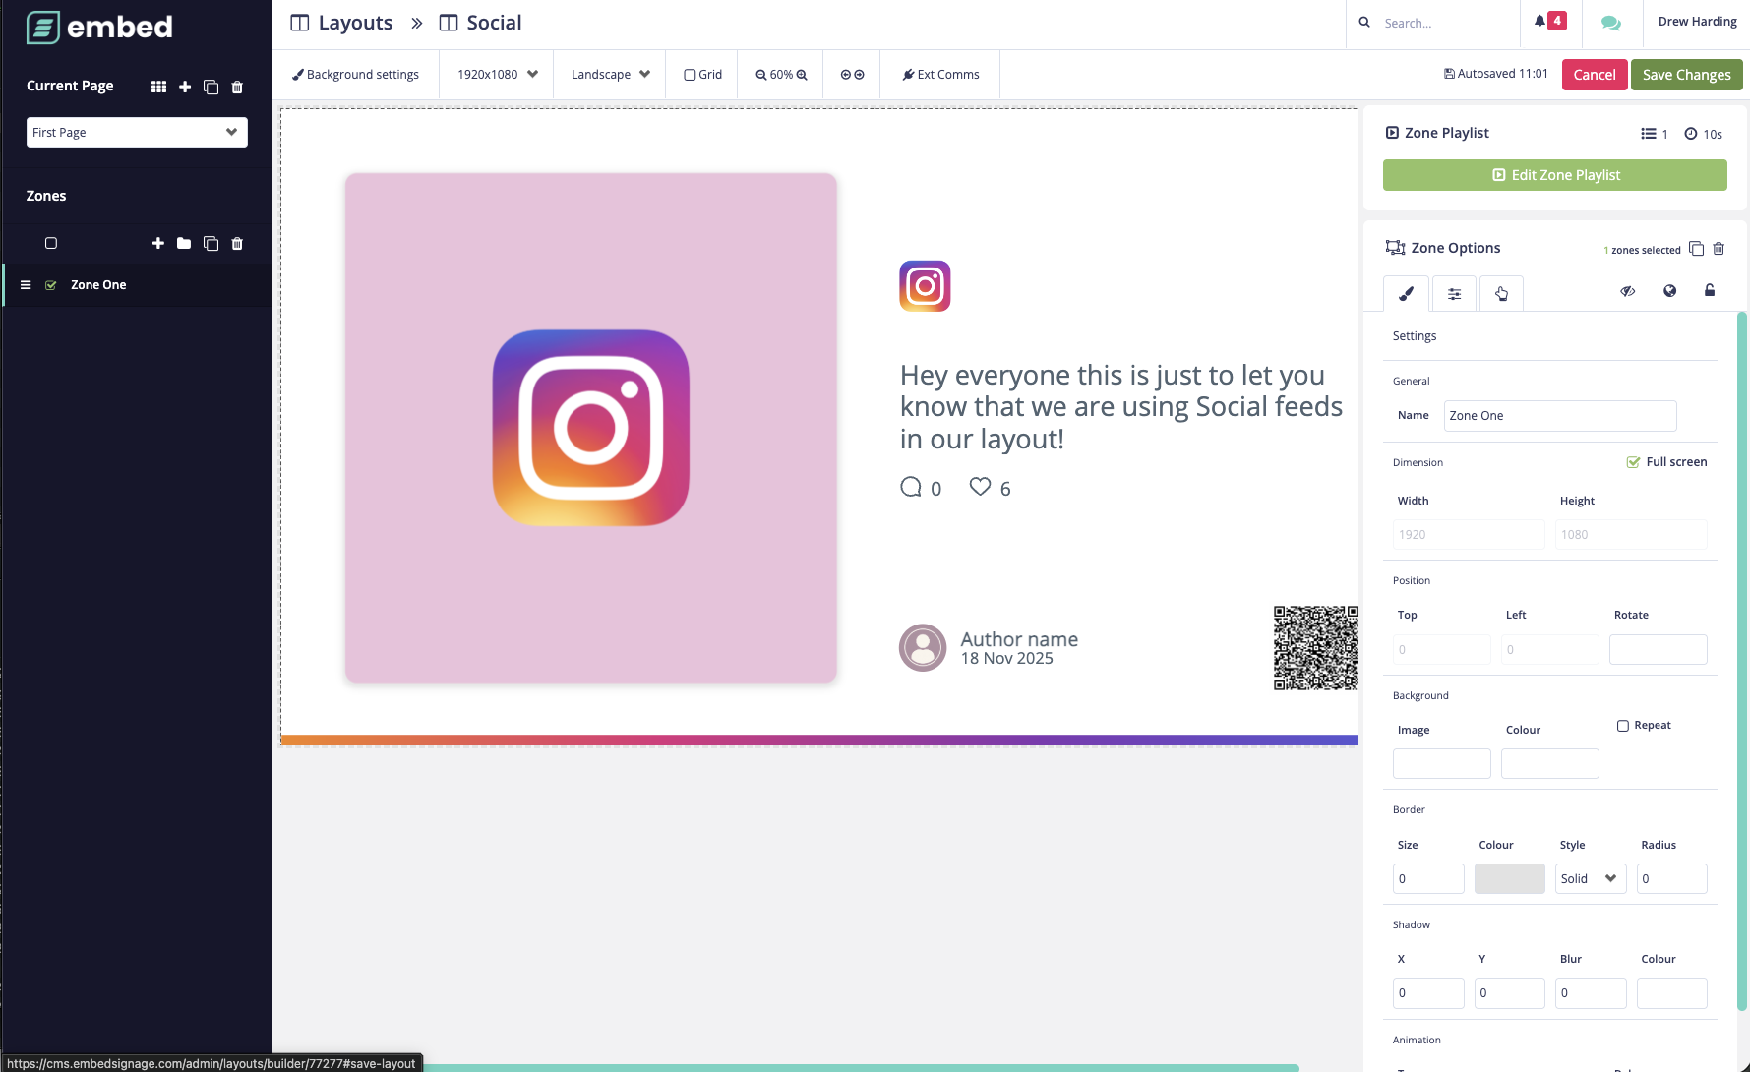Open the chat messages icon
The height and width of the screenshot is (1072, 1750).
(x=1610, y=23)
